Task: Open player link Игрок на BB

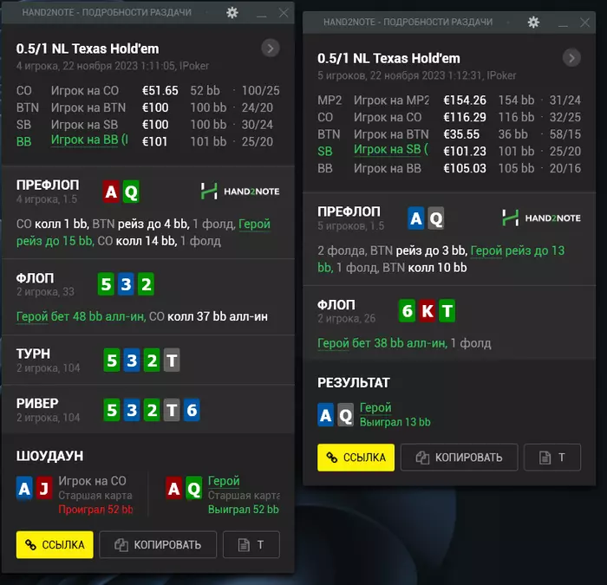Action: [x=89, y=140]
